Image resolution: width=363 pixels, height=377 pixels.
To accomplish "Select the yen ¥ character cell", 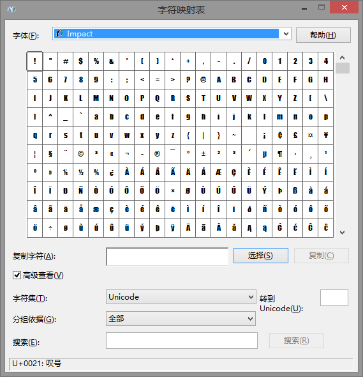I will [326, 135].
